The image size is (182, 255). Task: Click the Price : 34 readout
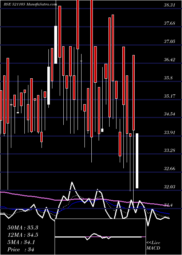pyautogui.click(x=21, y=250)
